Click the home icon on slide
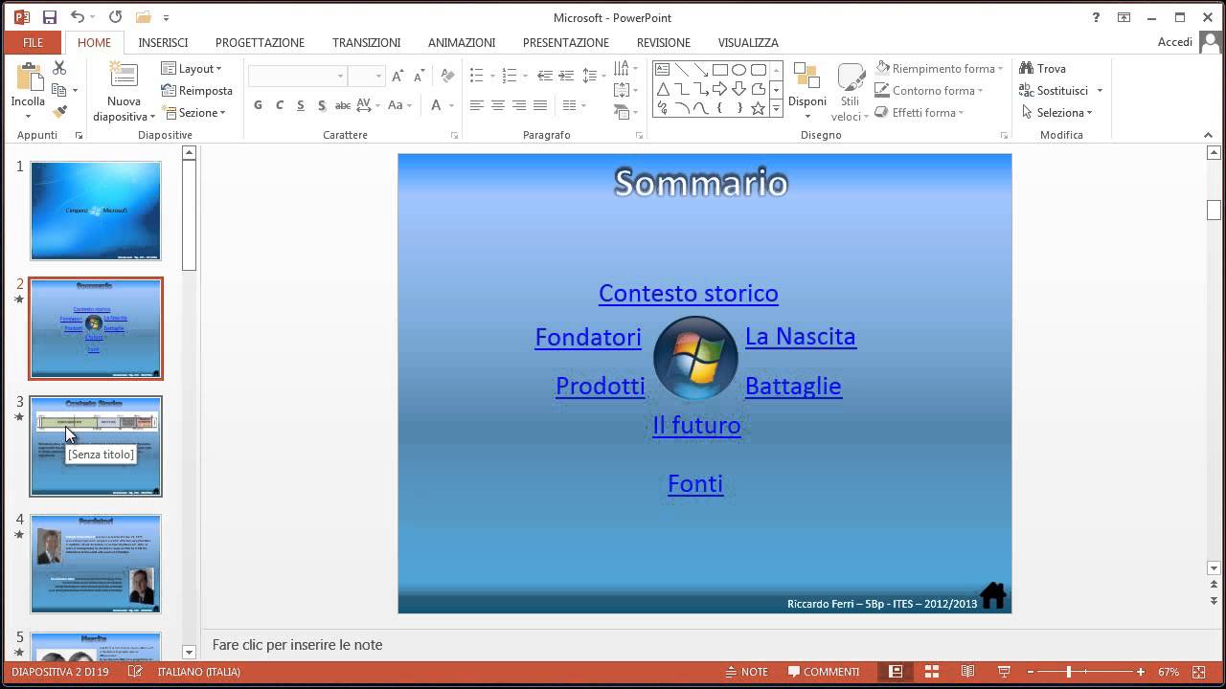Screen dimensions: 1226x689 (993, 595)
